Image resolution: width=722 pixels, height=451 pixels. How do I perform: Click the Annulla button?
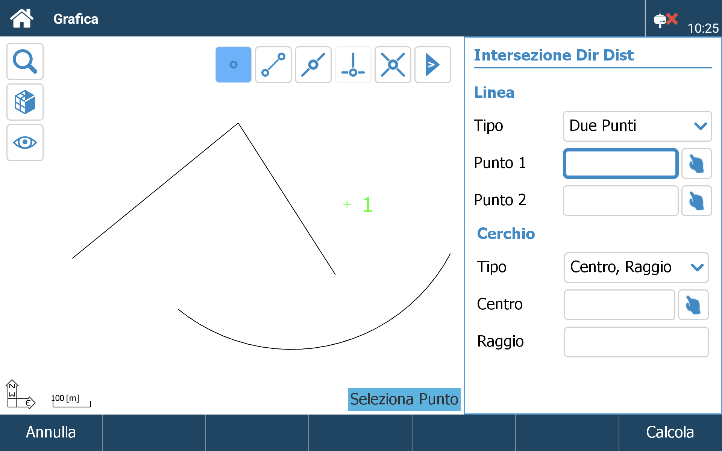[x=51, y=433]
